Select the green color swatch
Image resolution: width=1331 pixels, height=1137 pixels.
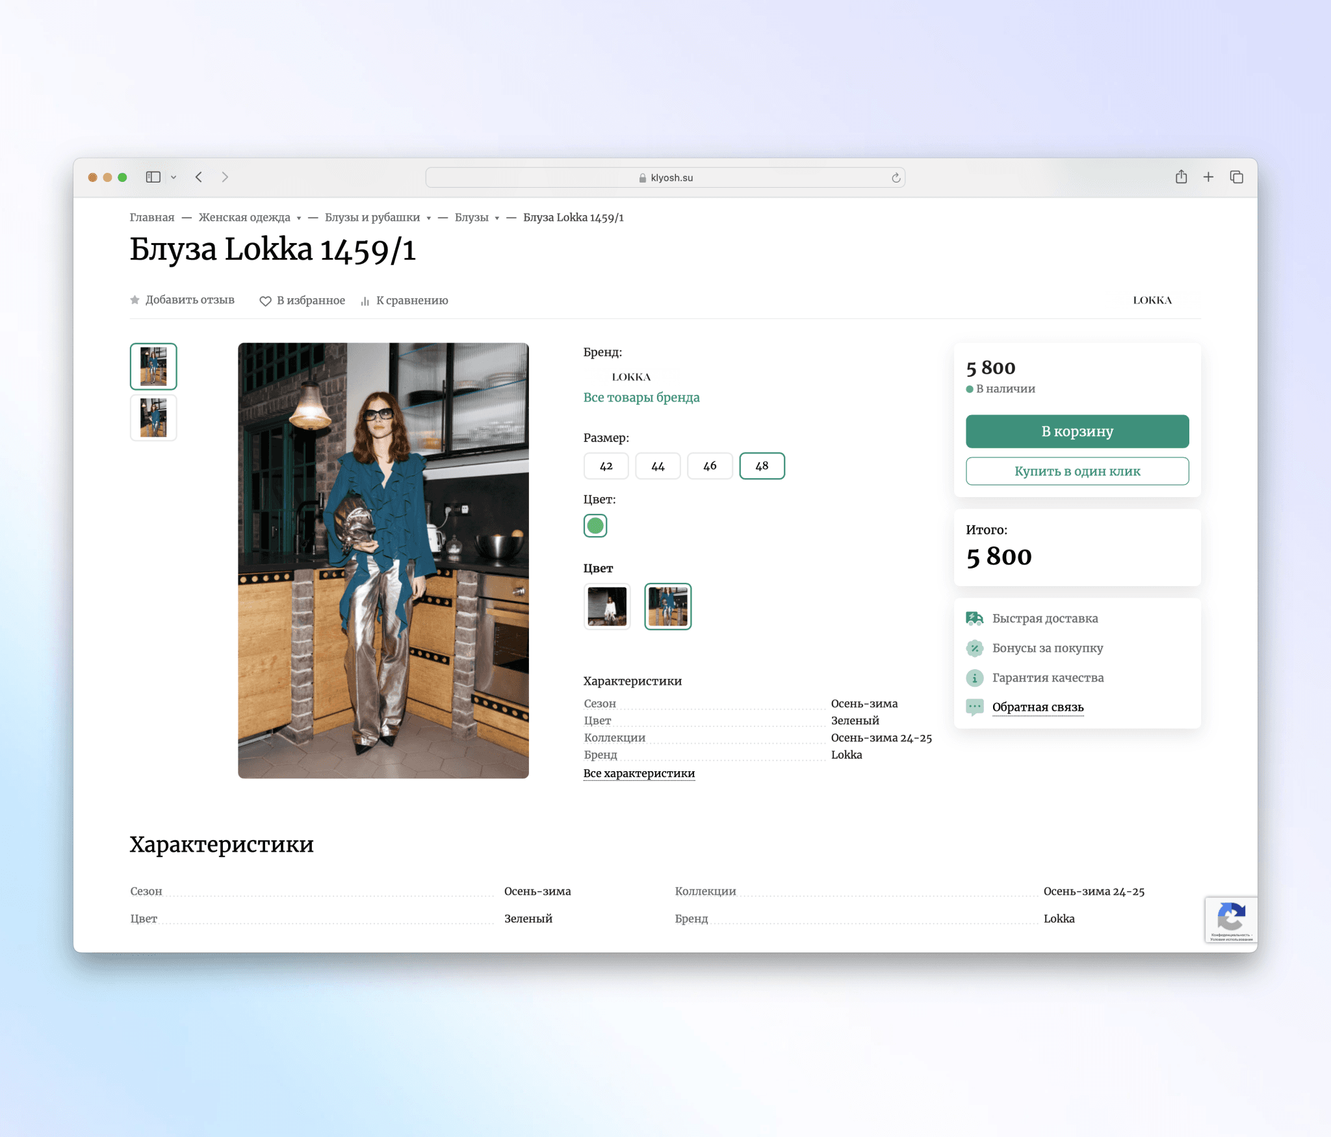[x=595, y=526]
